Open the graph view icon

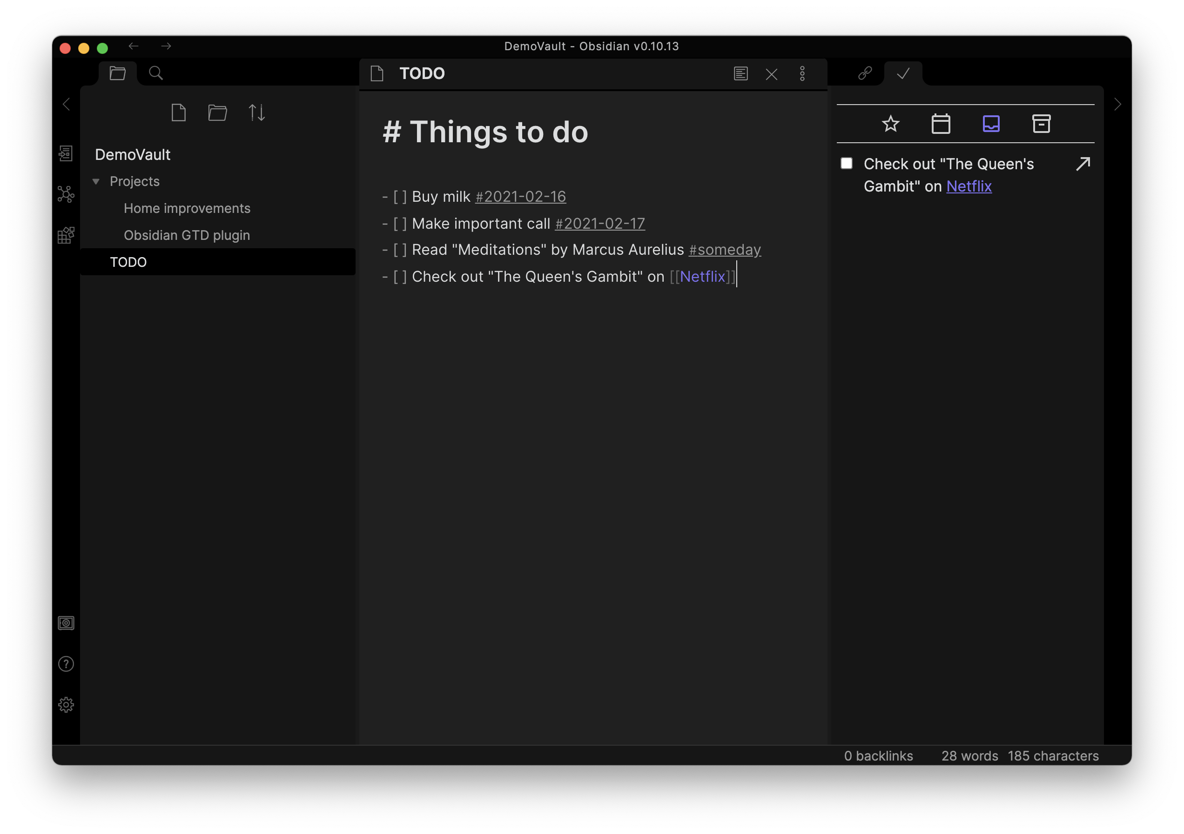[66, 194]
